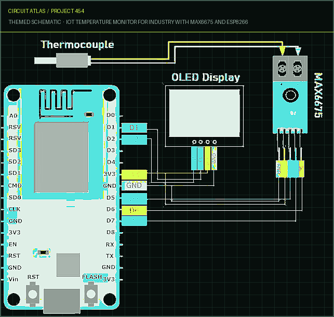Click the yellow tag under OLED display
This screenshot has width=334, height=317.
pyautogui.click(x=207, y=158)
